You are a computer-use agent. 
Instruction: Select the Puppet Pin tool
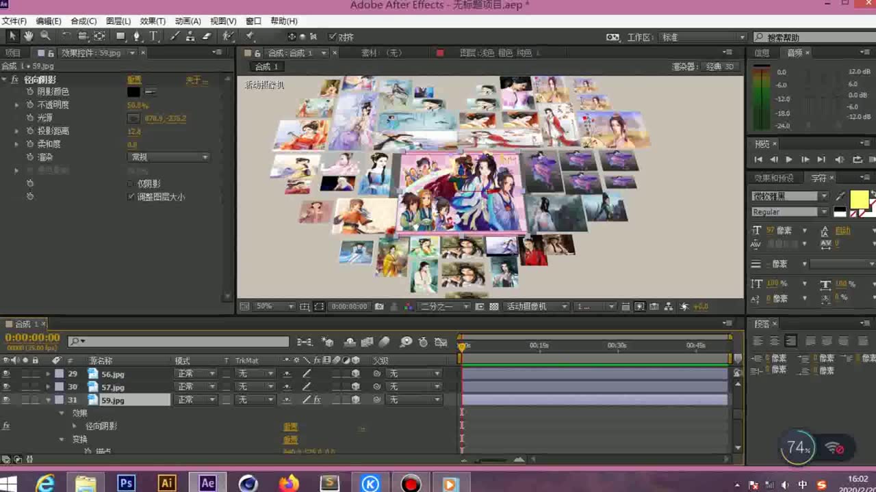coord(250,36)
